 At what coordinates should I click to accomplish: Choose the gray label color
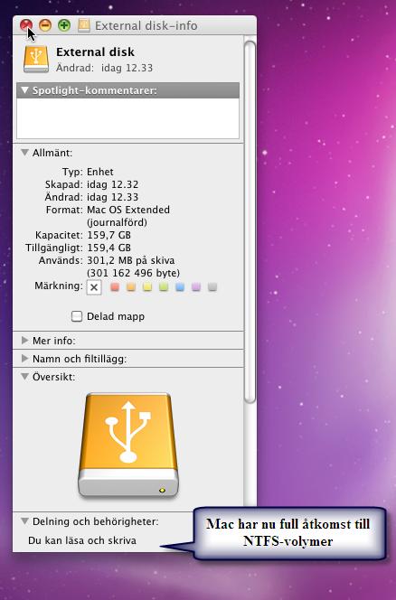tap(212, 287)
